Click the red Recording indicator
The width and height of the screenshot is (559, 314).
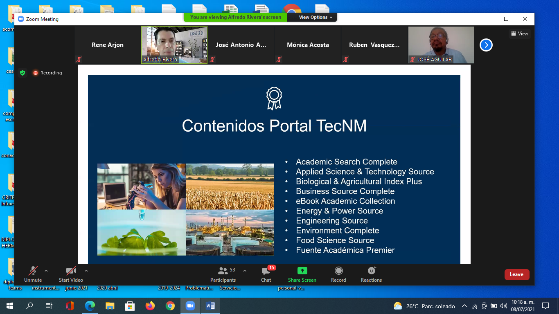click(47, 73)
